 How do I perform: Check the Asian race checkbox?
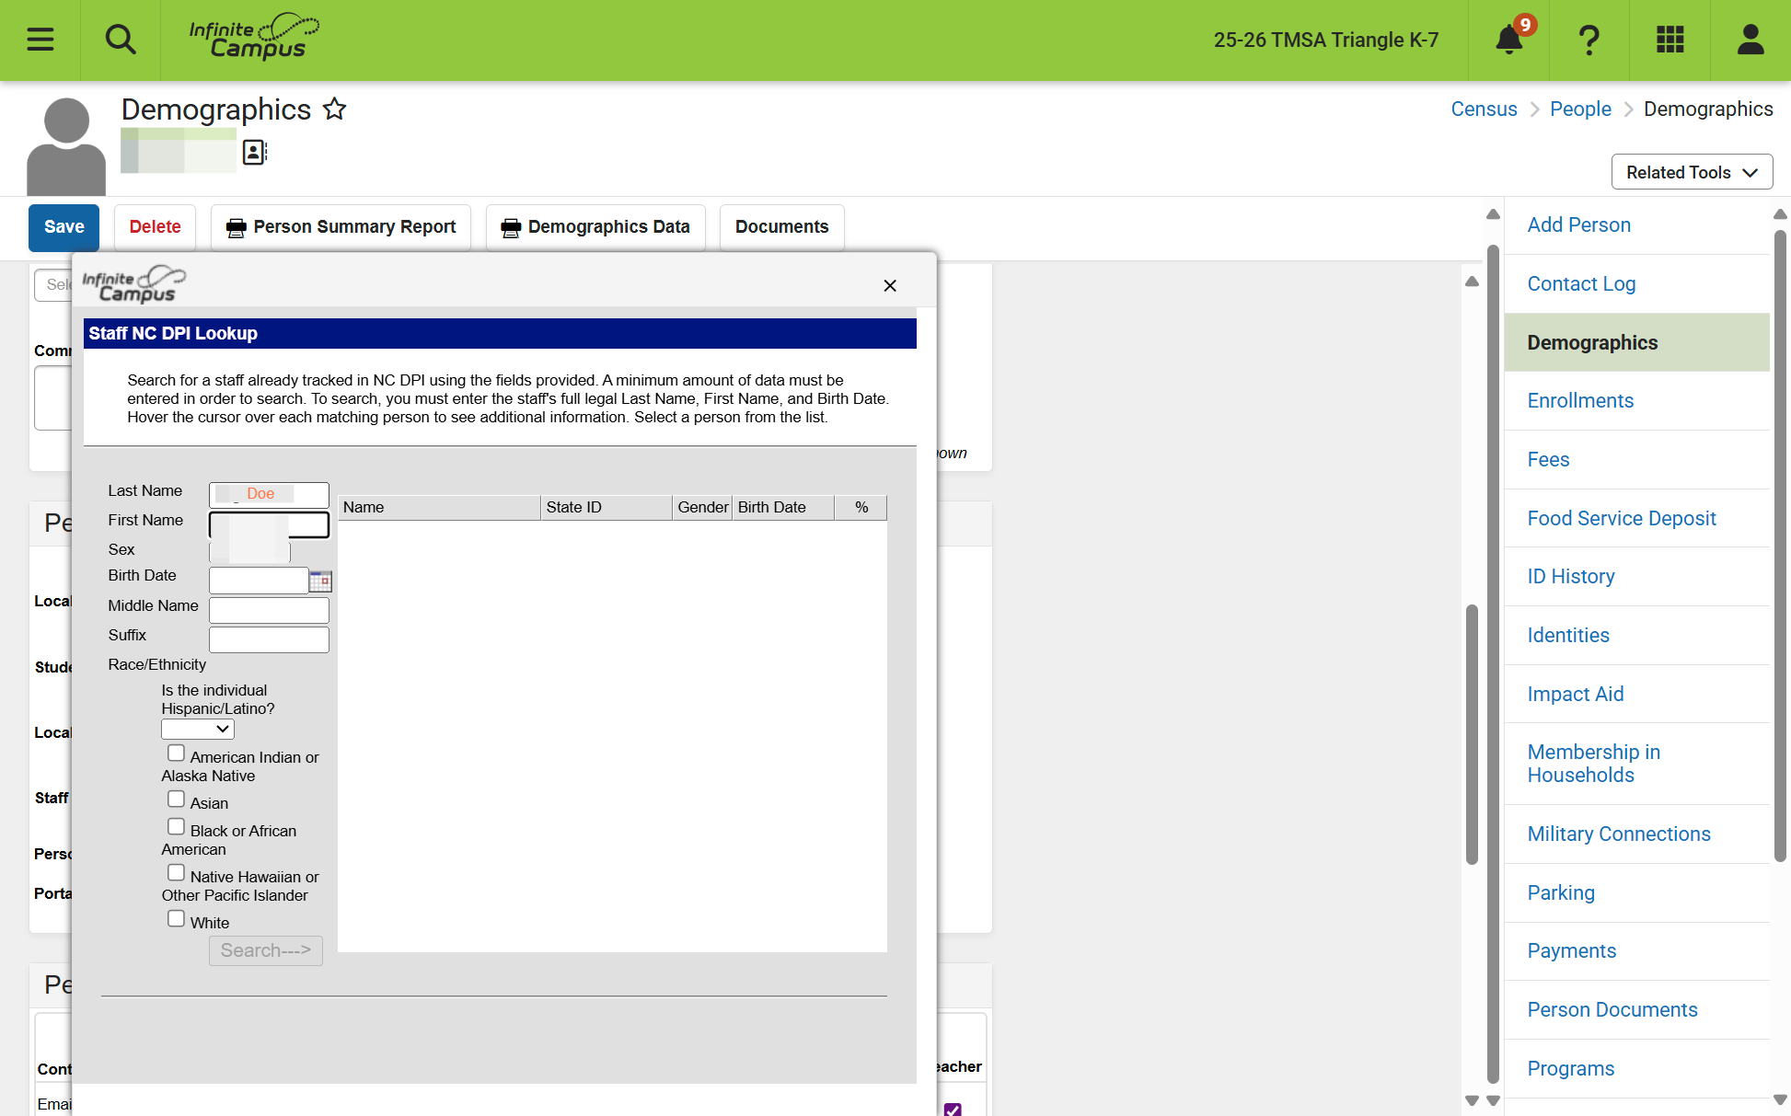176,800
